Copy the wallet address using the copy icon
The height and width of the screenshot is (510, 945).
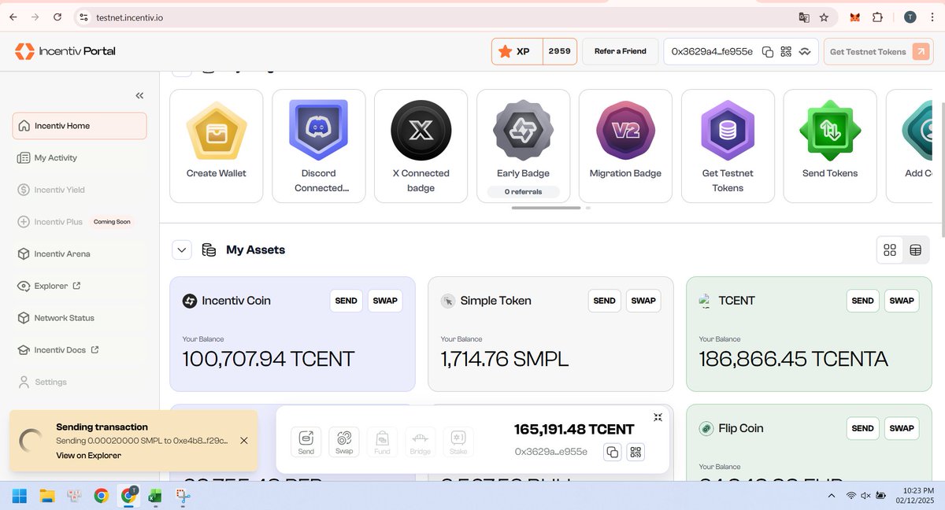(613, 452)
